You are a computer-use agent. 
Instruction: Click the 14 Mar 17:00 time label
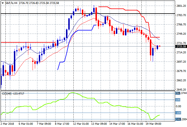(x=117, y=124)
